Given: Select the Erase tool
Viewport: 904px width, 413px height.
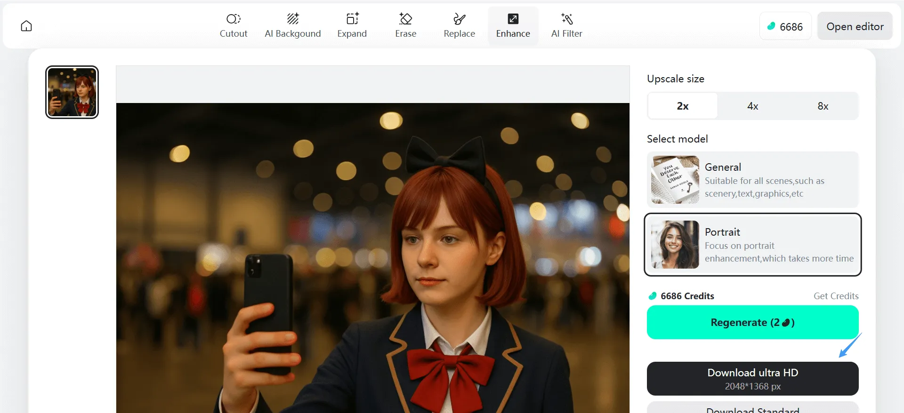Looking at the screenshot, I should [x=405, y=26].
